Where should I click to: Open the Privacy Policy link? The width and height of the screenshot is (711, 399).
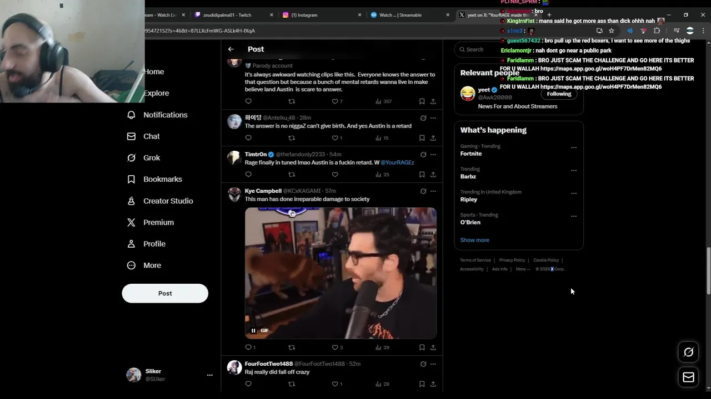[512, 260]
